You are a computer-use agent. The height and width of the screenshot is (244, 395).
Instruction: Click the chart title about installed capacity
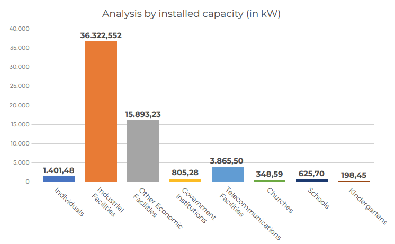coord(191,14)
